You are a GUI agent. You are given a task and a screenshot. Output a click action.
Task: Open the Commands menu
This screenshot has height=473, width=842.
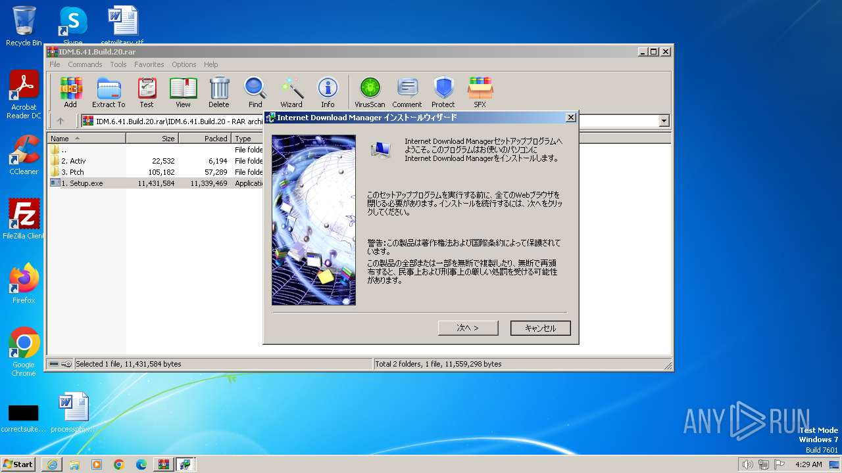[x=85, y=64]
